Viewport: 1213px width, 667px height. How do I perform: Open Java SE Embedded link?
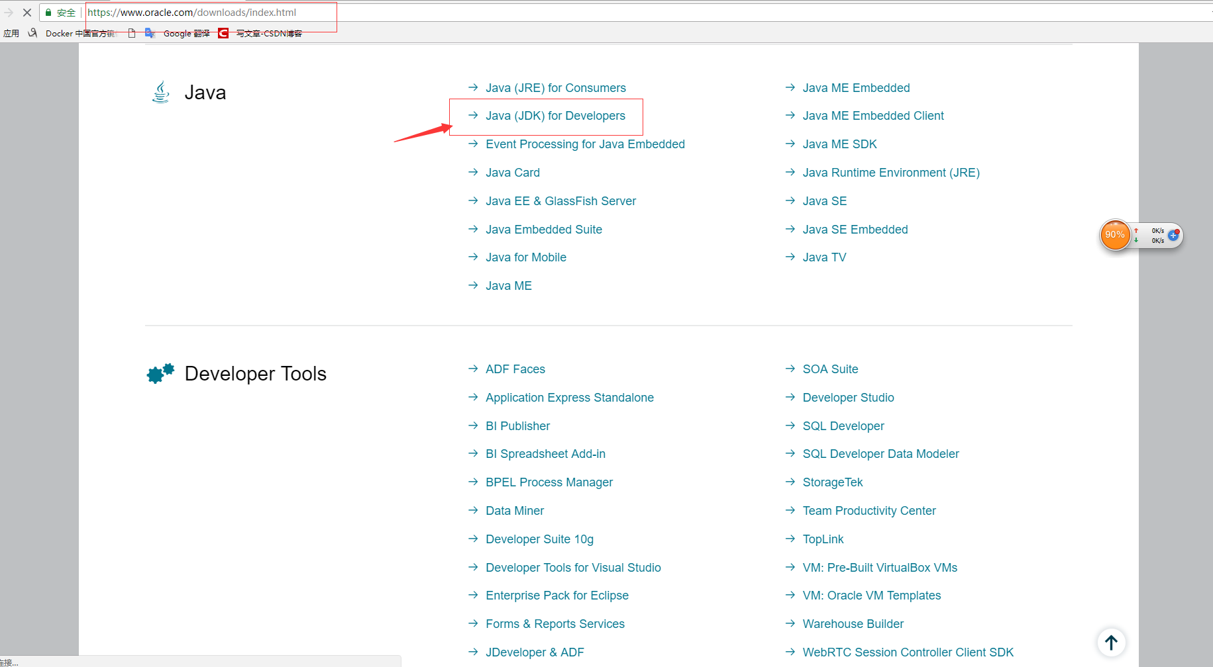[855, 230]
